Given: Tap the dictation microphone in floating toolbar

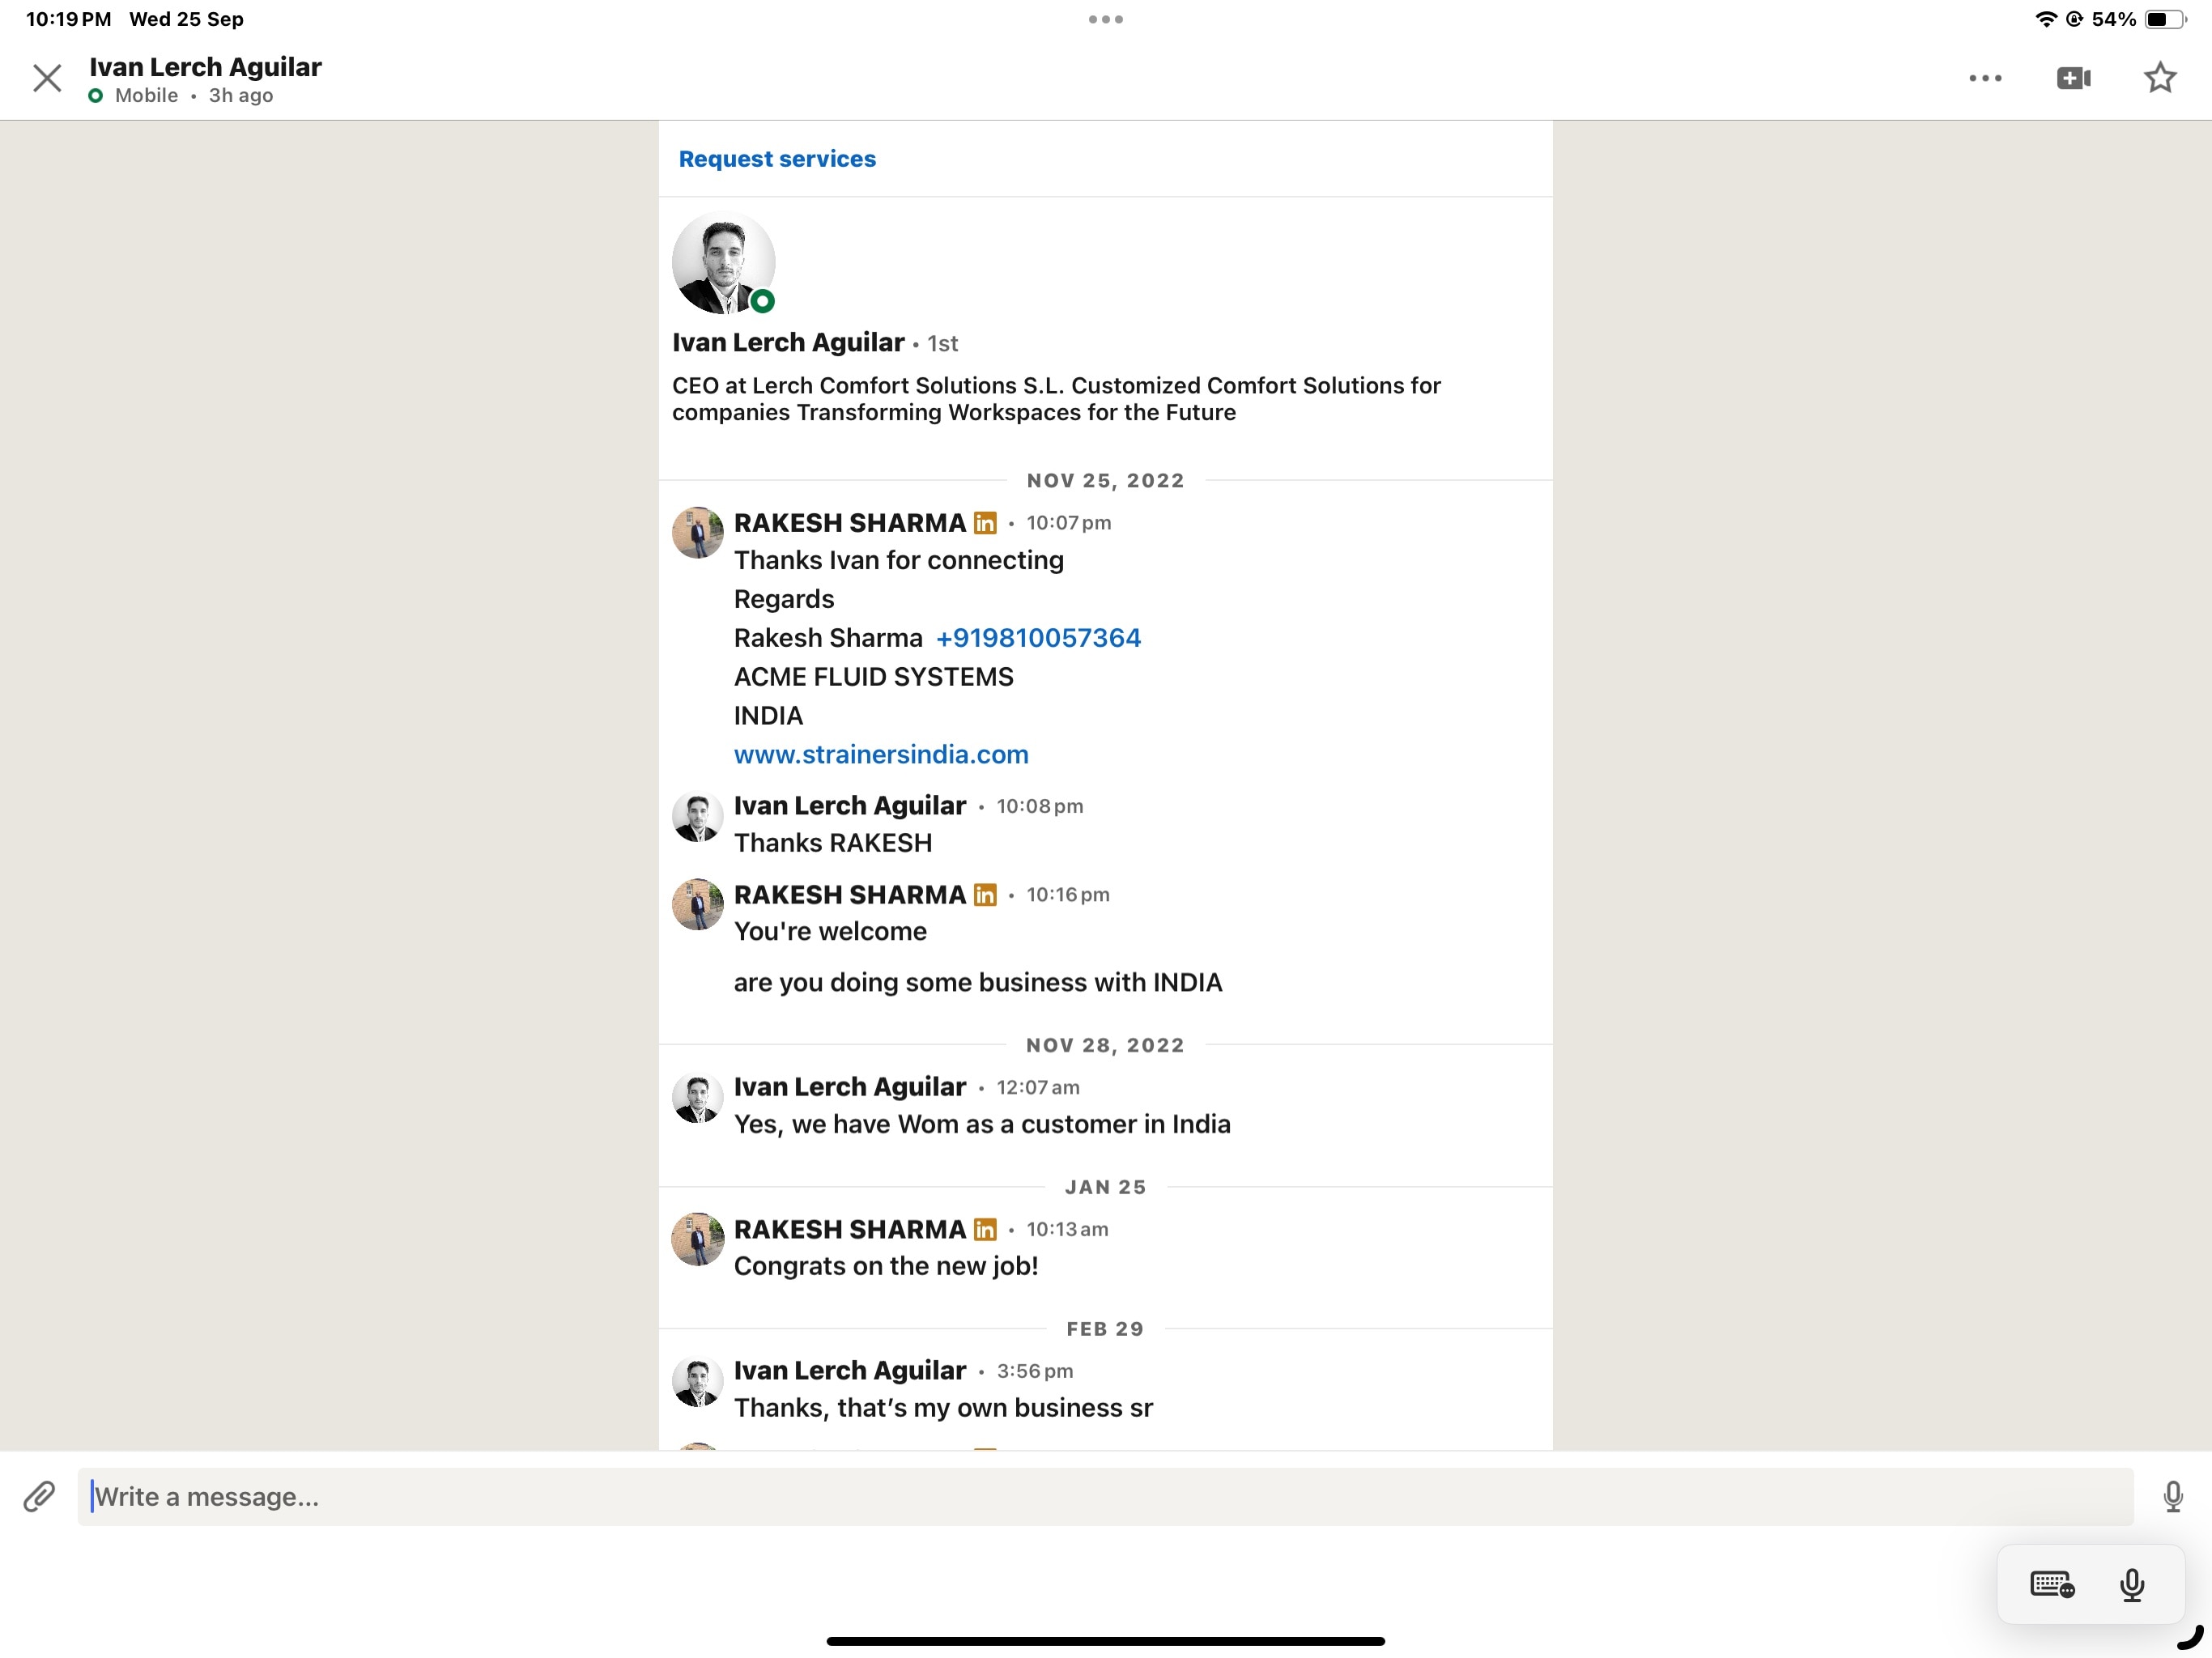Looking at the screenshot, I should (2131, 1584).
